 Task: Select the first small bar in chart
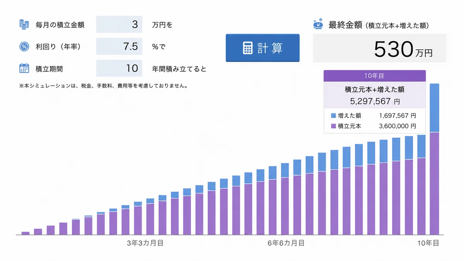coord(26,233)
